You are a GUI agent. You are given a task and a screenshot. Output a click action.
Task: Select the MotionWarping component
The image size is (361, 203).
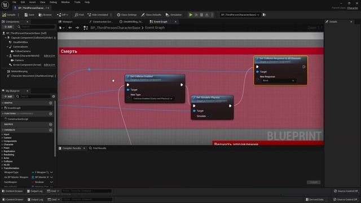click(x=19, y=72)
